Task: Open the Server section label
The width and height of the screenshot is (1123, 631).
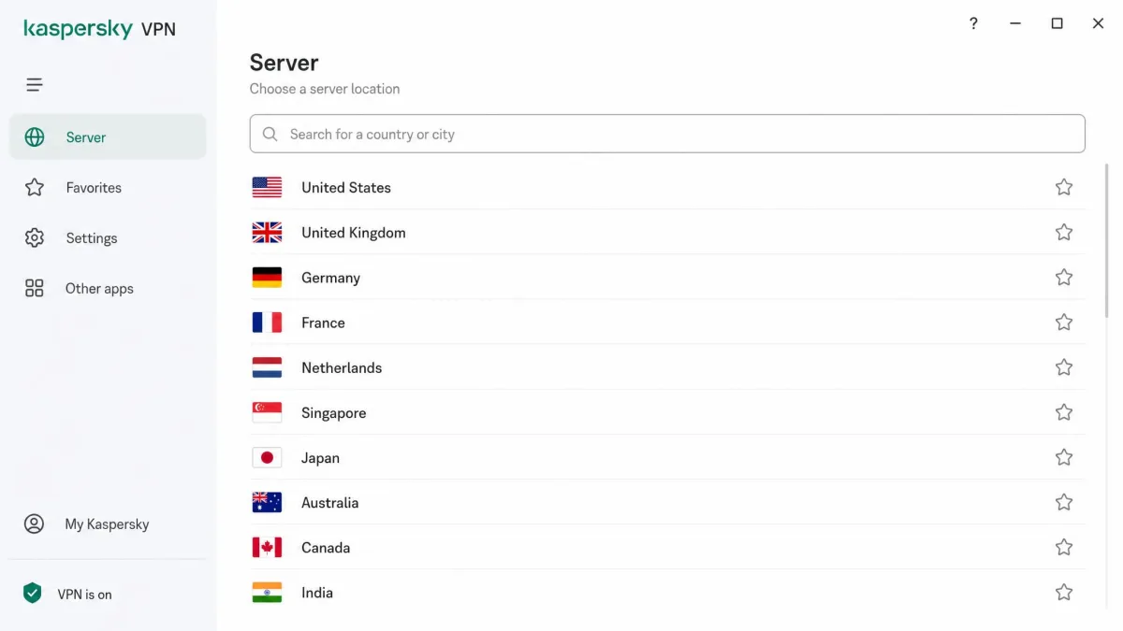Action: tap(86, 137)
